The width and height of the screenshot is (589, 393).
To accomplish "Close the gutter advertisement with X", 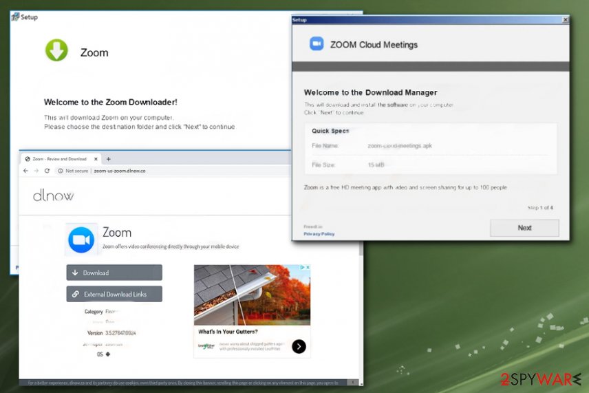I will (x=308, y=267).
